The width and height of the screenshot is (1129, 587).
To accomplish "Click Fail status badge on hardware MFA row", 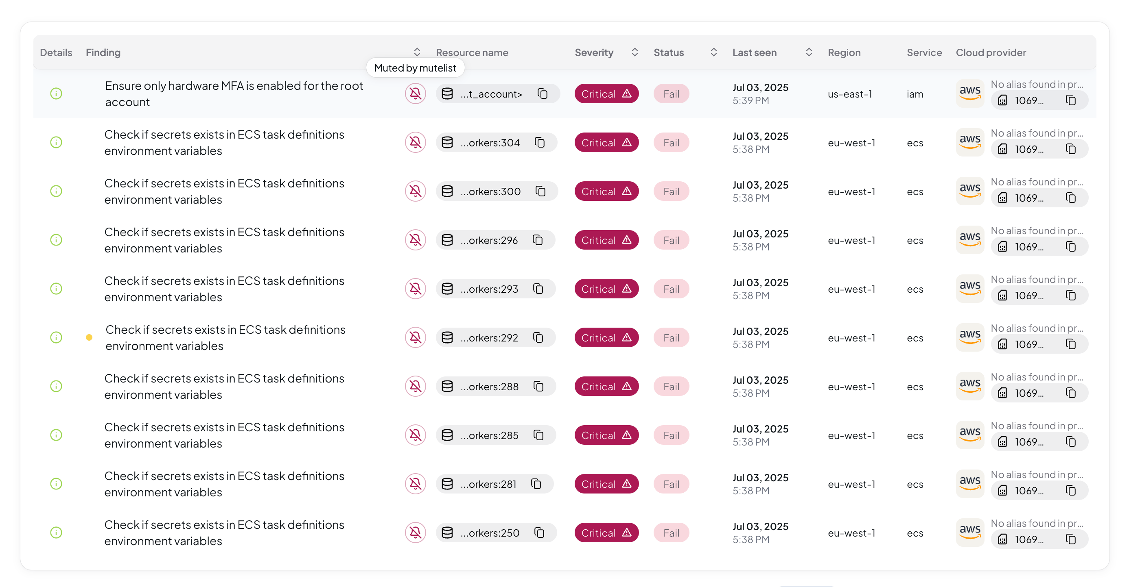I will 671,93.
